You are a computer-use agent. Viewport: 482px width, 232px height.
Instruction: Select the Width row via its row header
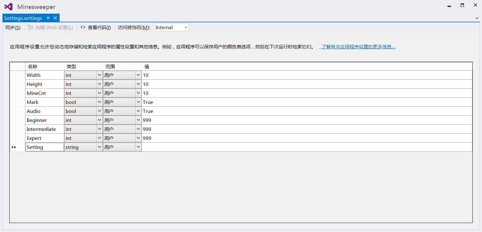[x=17, y=75]
